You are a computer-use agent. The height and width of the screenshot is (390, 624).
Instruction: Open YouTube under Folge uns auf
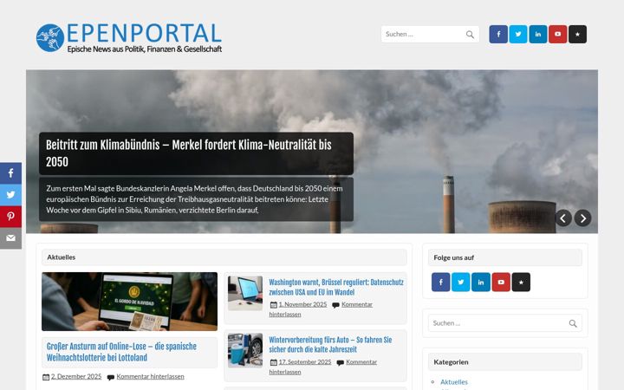pyautogui.click(x=501, y=283)
